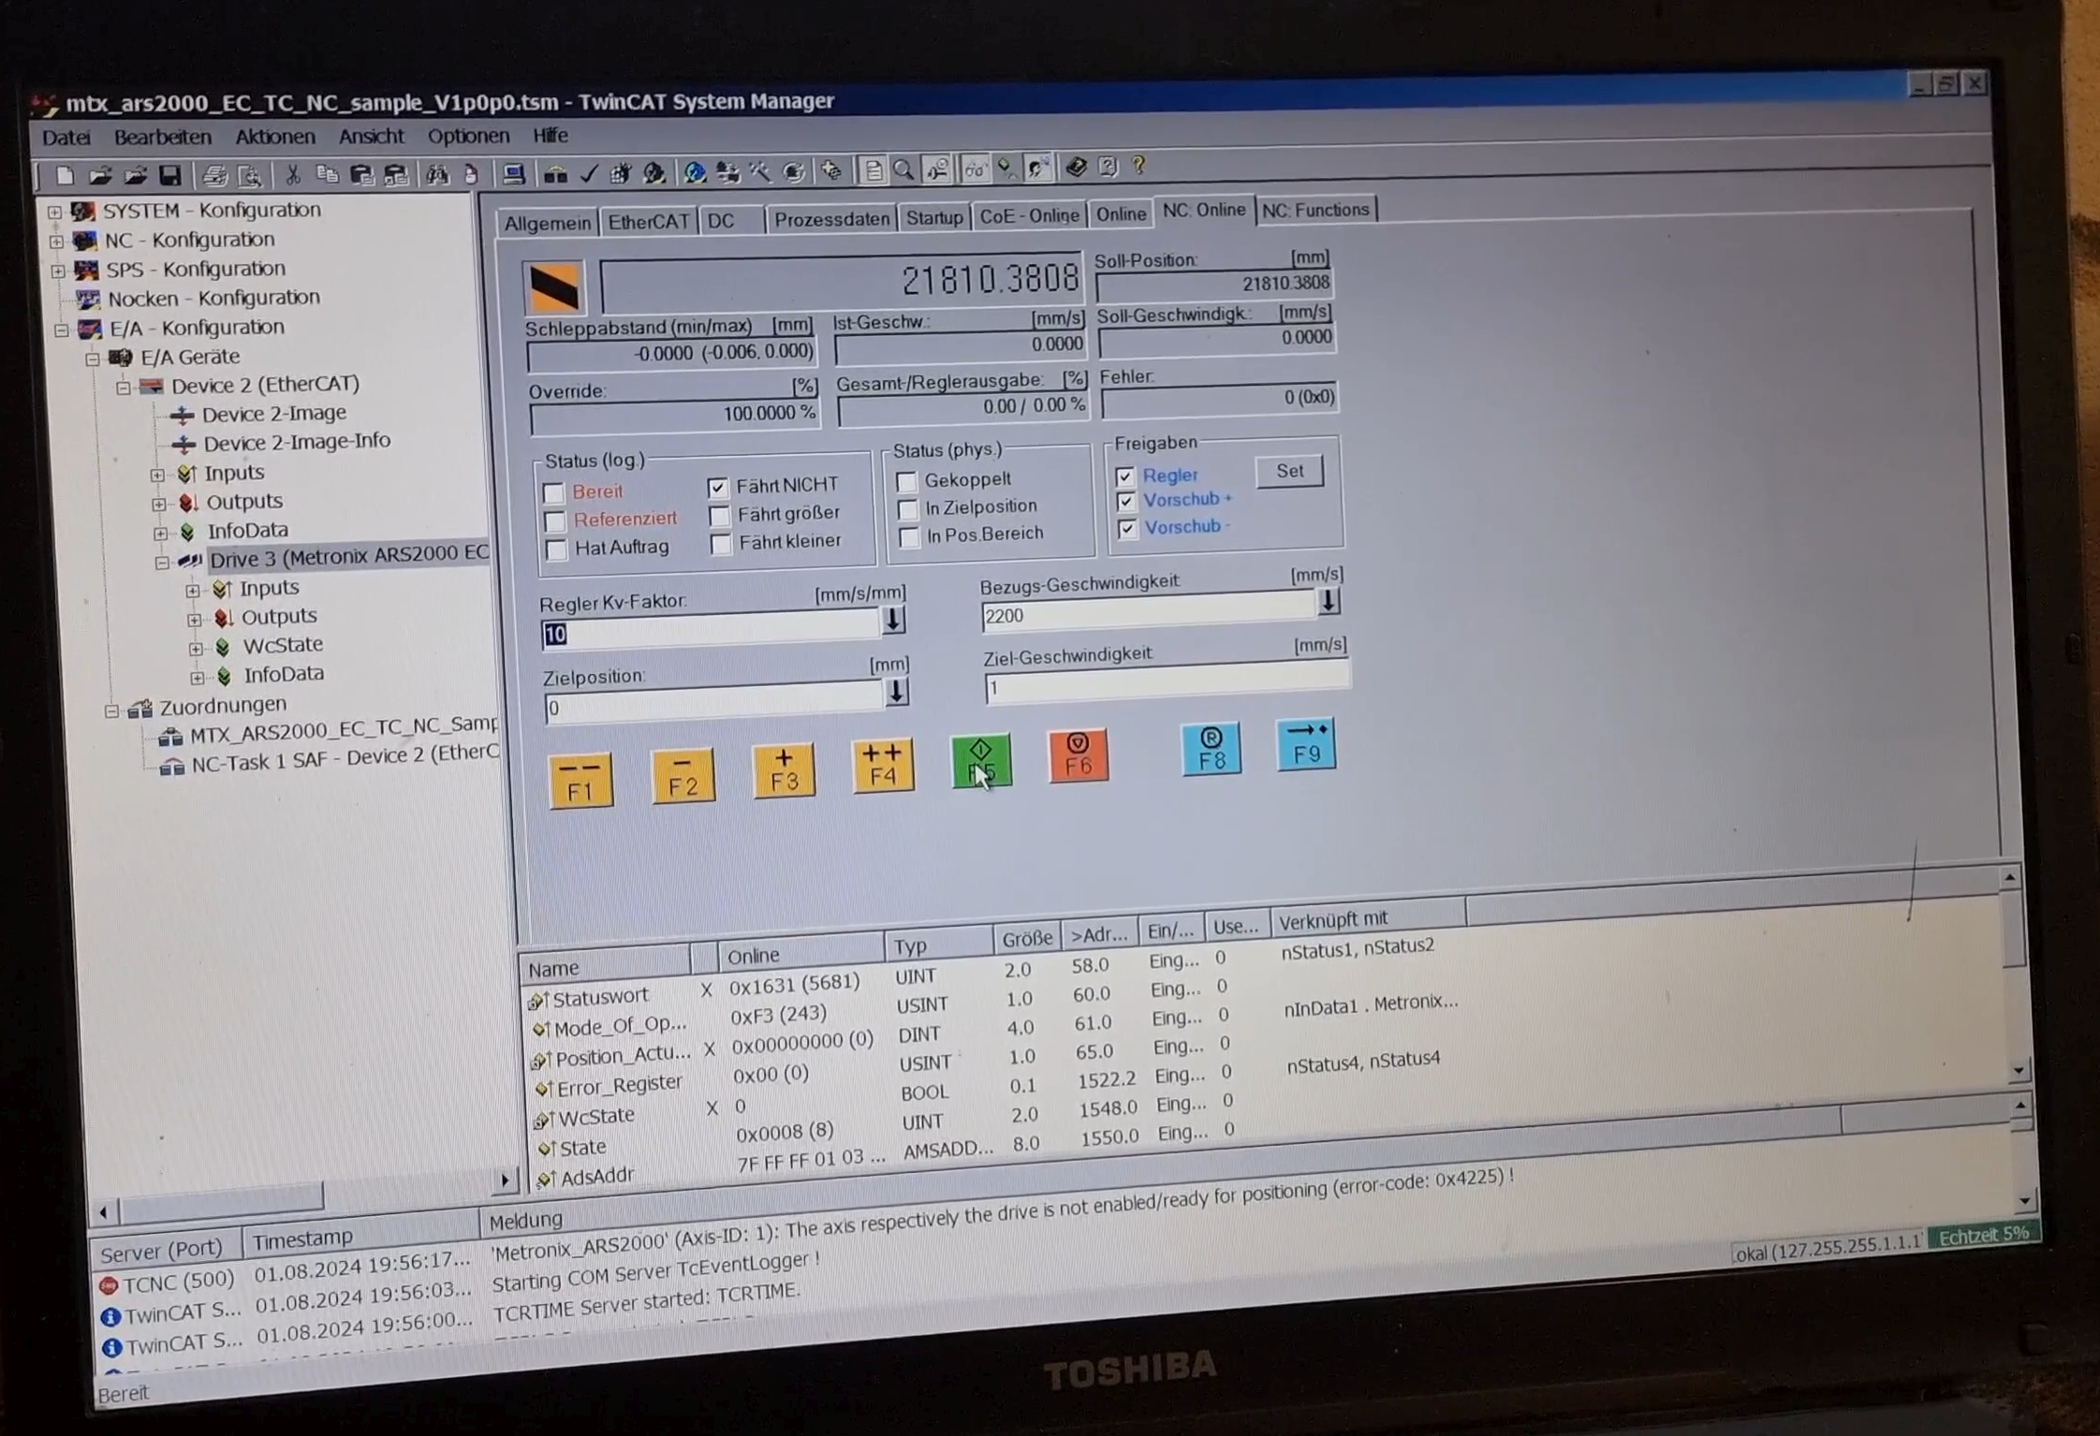
Task: Open the Aktionen menu
Action: [x=274, y=137]
